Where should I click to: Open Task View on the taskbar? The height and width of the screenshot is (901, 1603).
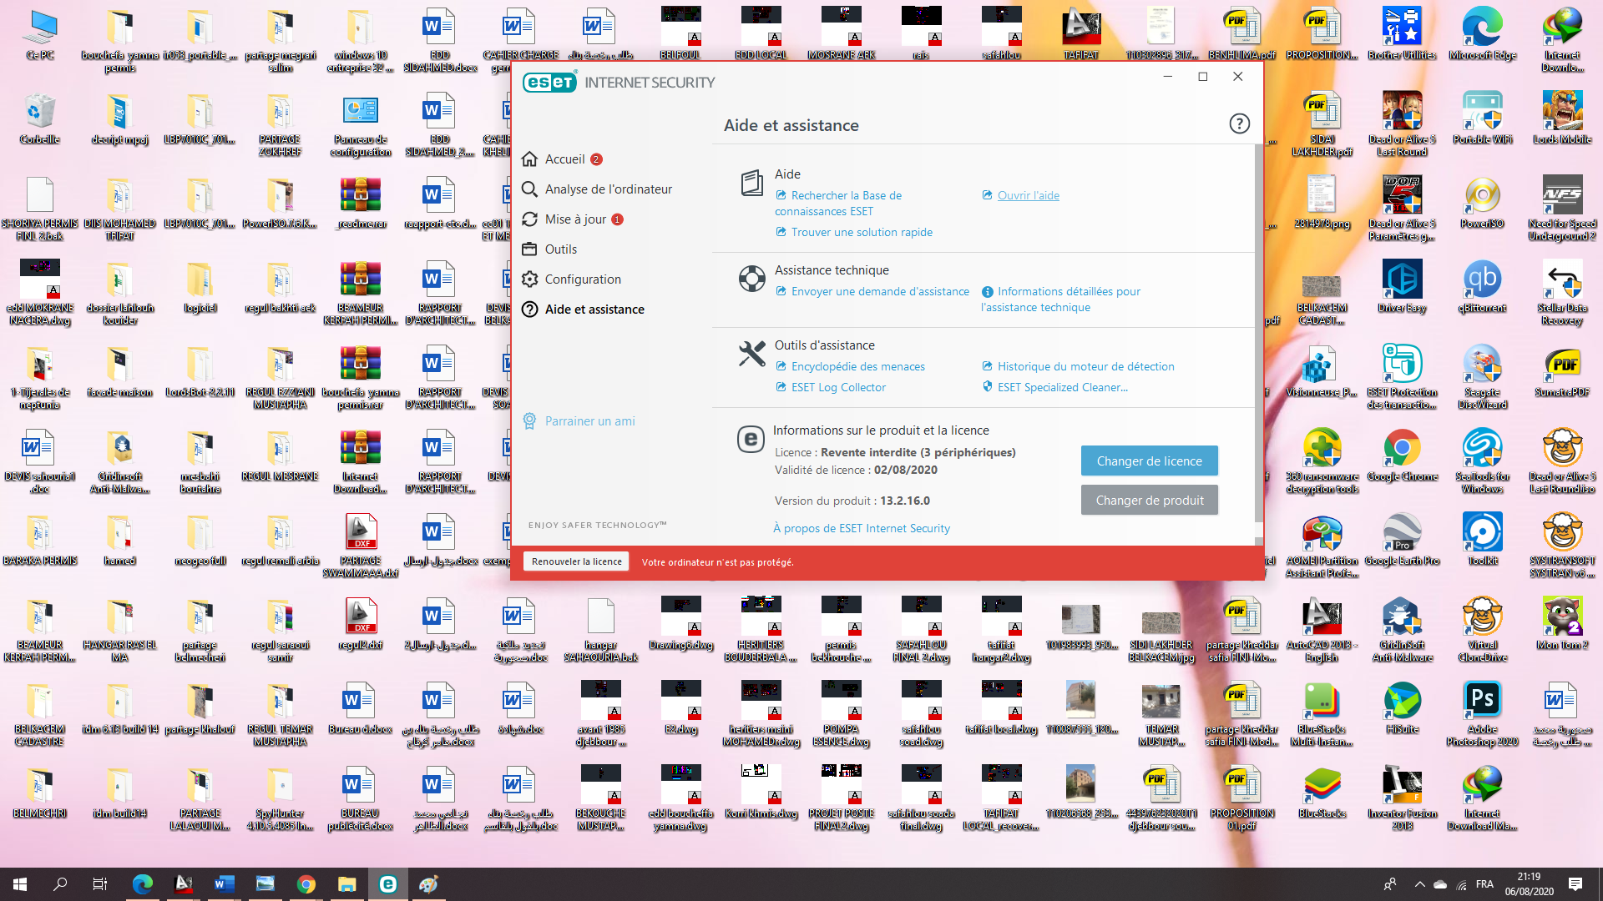pyautogui.click(x=100, y=884)
